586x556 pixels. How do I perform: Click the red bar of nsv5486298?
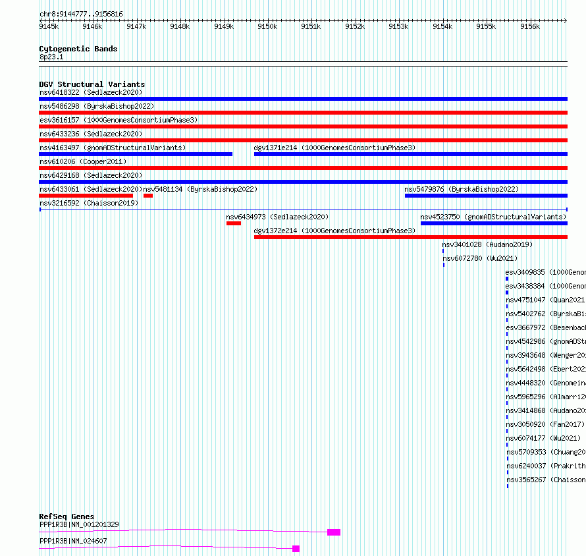[303, 113]
